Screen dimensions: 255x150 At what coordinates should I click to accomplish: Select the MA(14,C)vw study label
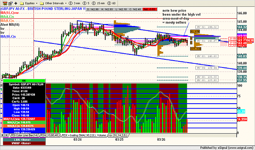coord(9,13)
